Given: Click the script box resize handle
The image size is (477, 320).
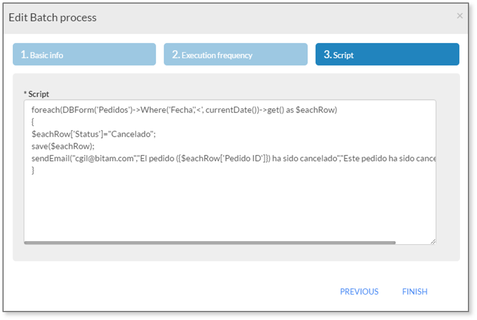Looking at the screenshot, I should point(433,242).
